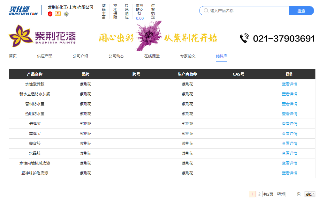Click the blue 搜索 search button
This screenshot has width=325, height=205.
[x=301, y=11]
